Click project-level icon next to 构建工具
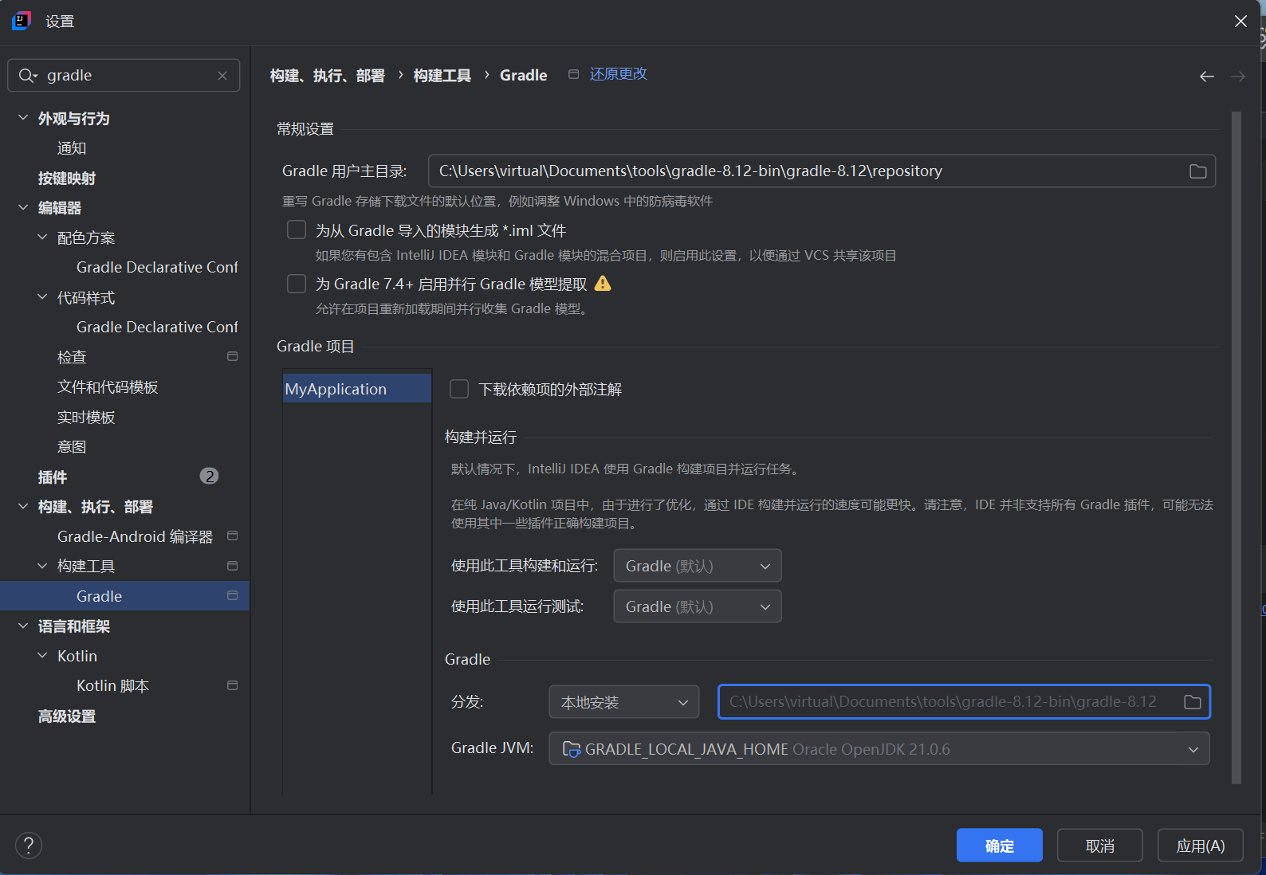The image size is (1266, 875). tap(233, 566)
